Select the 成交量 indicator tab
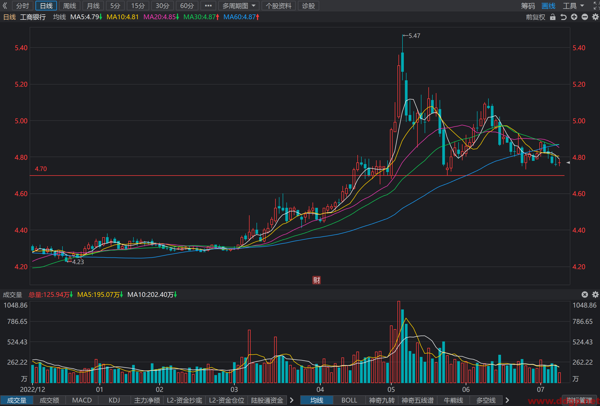This screenshot has height=406, width=600. point(17,400)
